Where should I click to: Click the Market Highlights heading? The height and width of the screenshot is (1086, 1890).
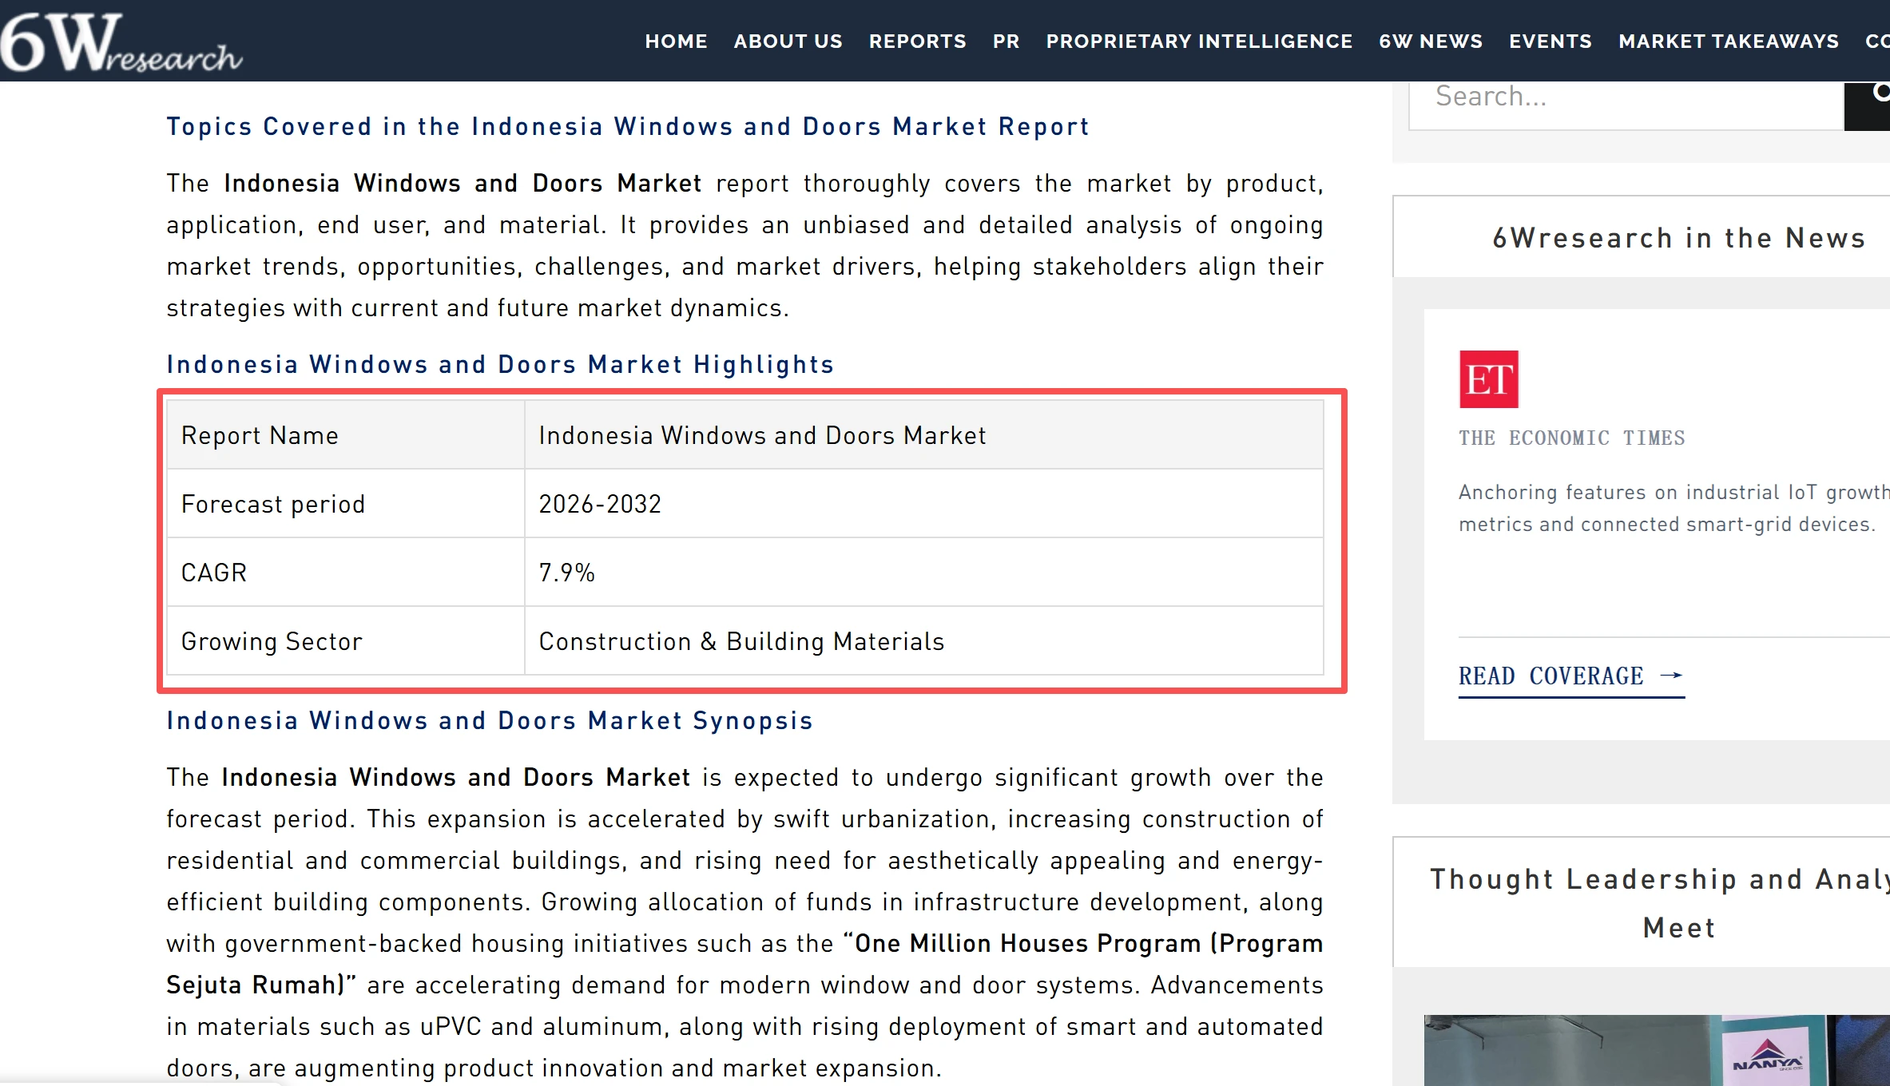tap(500, 364)
